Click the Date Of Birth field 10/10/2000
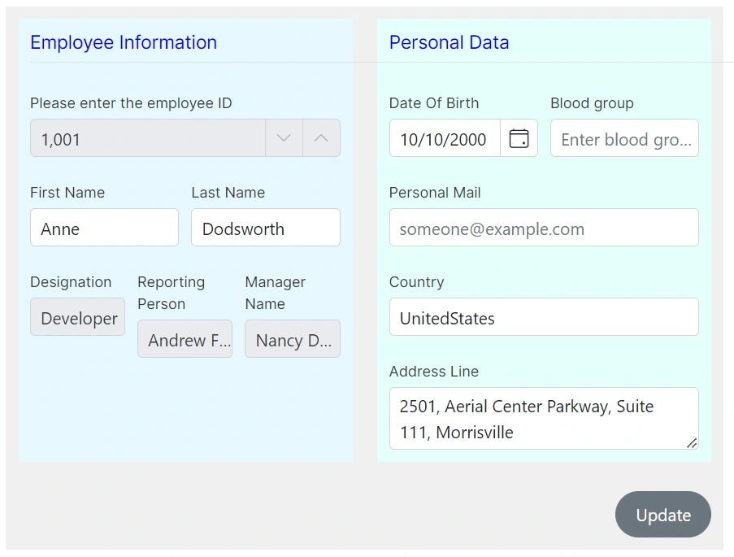Screen dimensions: 734x557 [445, 138]
